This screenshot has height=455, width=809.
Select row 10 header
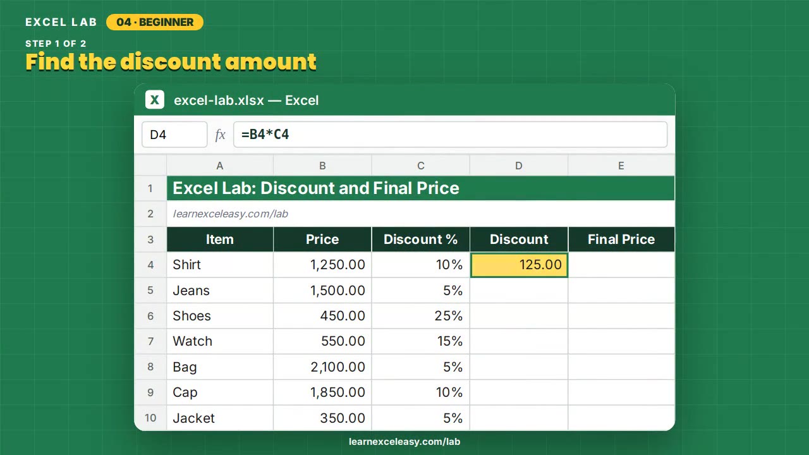pyautogui.click(x=150, y=418)
